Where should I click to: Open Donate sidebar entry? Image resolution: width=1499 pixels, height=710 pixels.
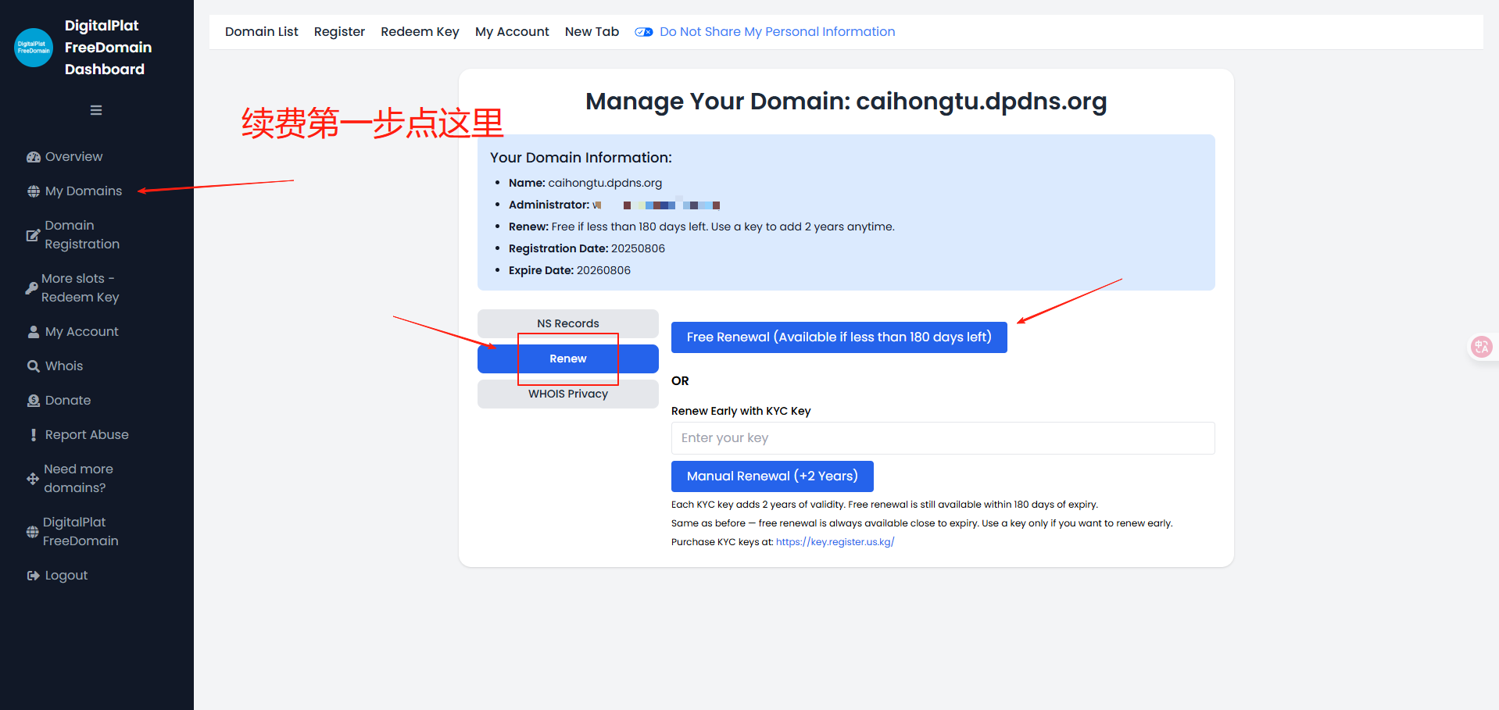click(x=68, y=401)
